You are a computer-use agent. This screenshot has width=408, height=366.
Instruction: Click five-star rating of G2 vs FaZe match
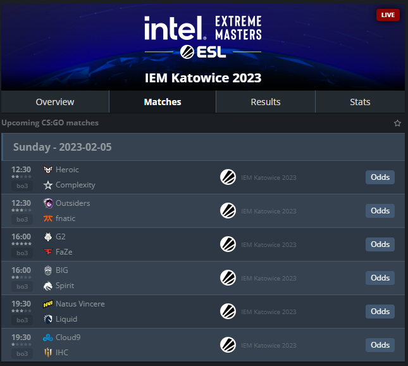(22, 244)
